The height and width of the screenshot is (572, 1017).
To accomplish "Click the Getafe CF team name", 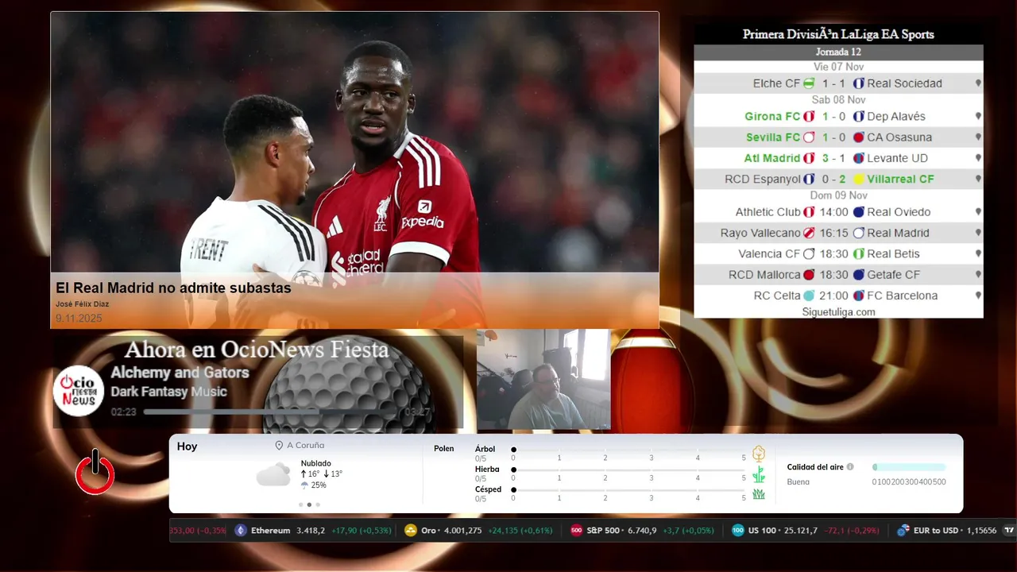I will pos(894,275).
